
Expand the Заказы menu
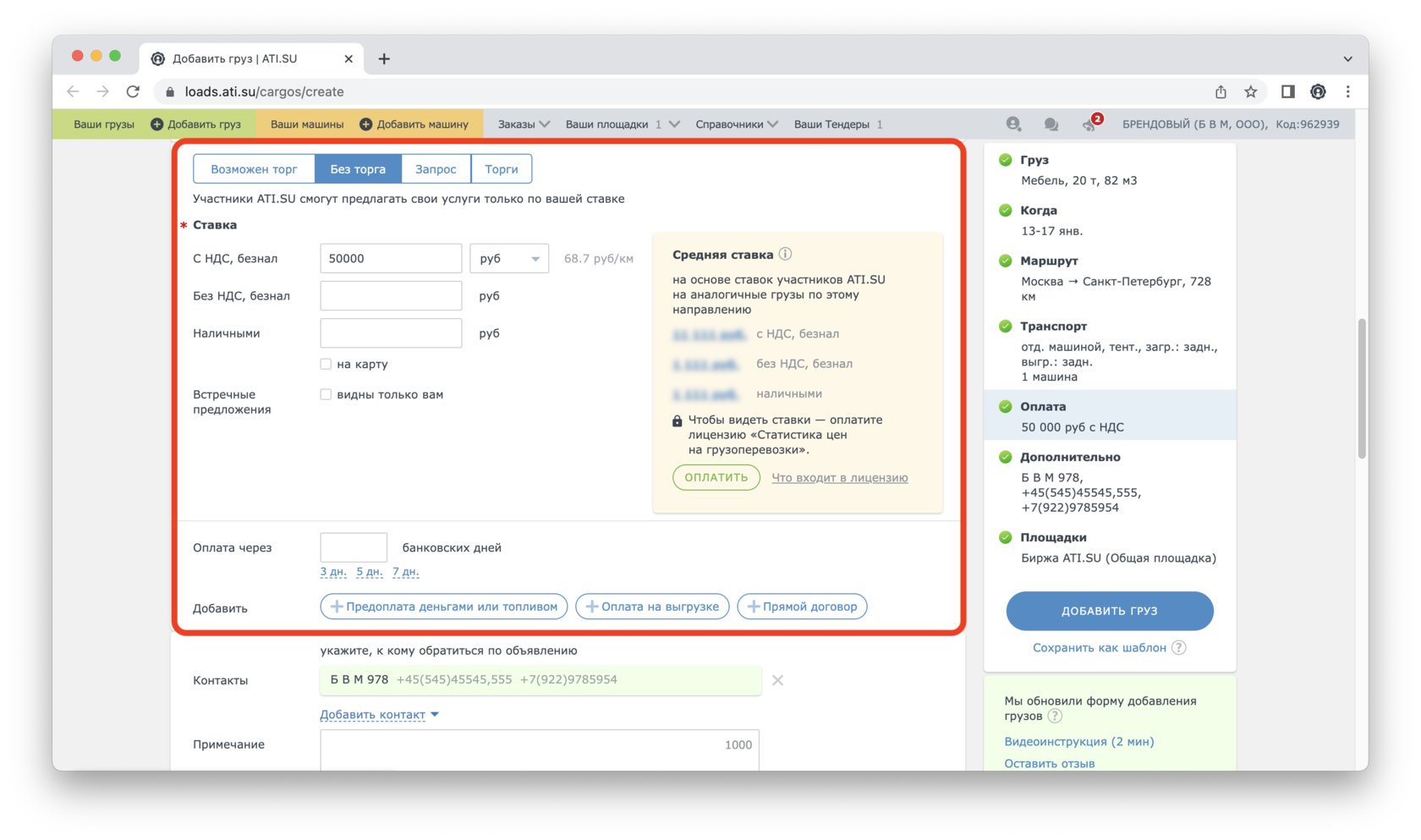tap(524, 124)
